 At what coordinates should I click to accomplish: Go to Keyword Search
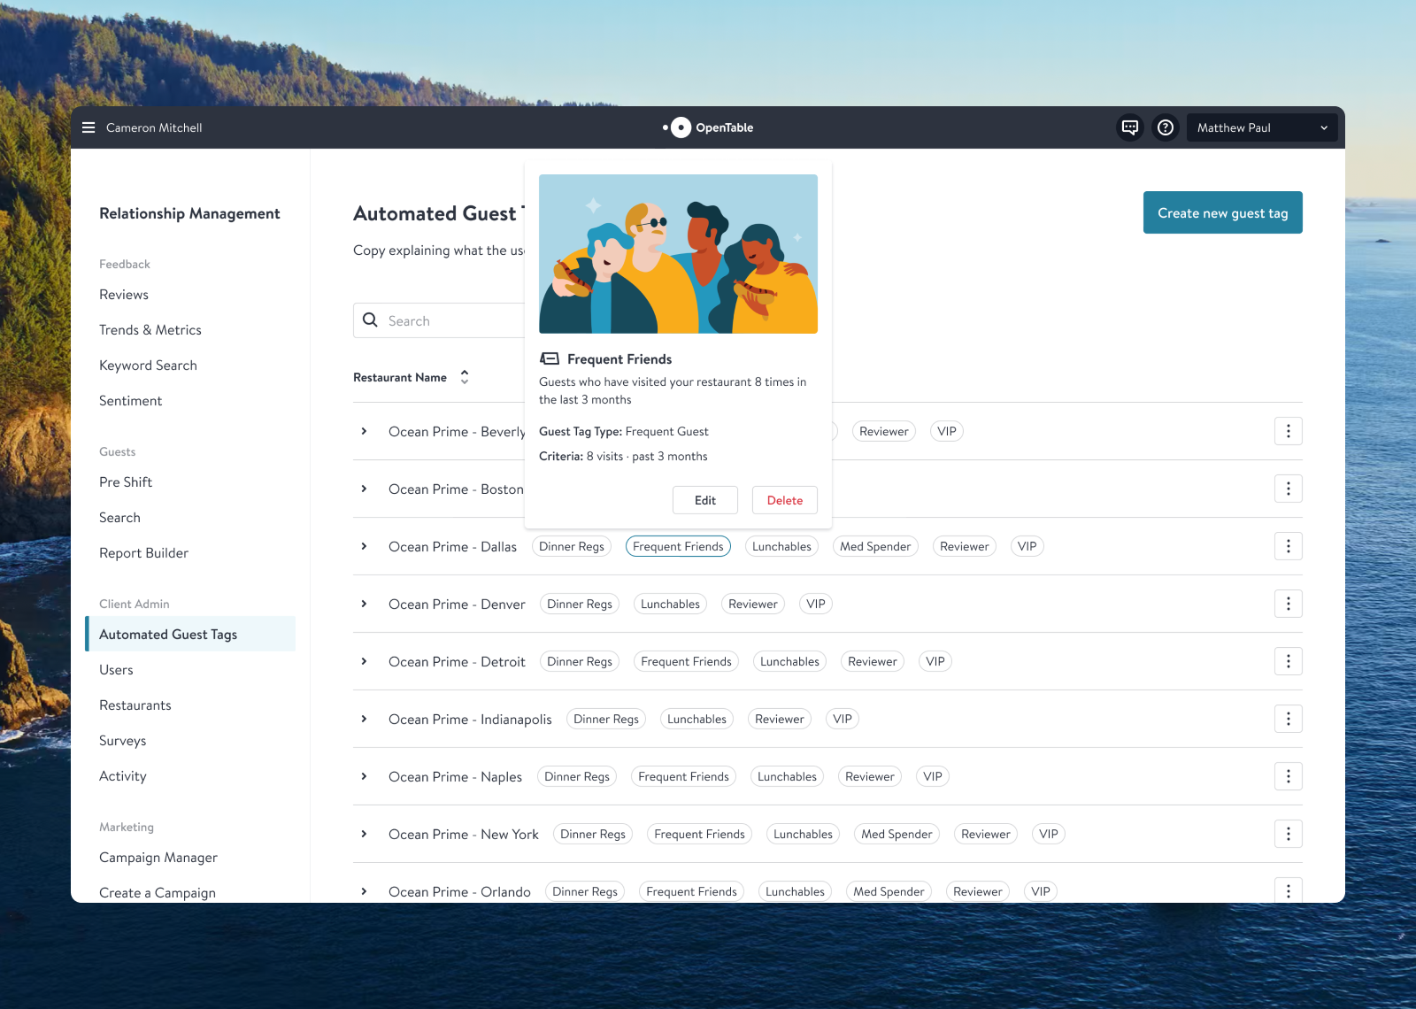pyautogui.click(x=148, y=366)
